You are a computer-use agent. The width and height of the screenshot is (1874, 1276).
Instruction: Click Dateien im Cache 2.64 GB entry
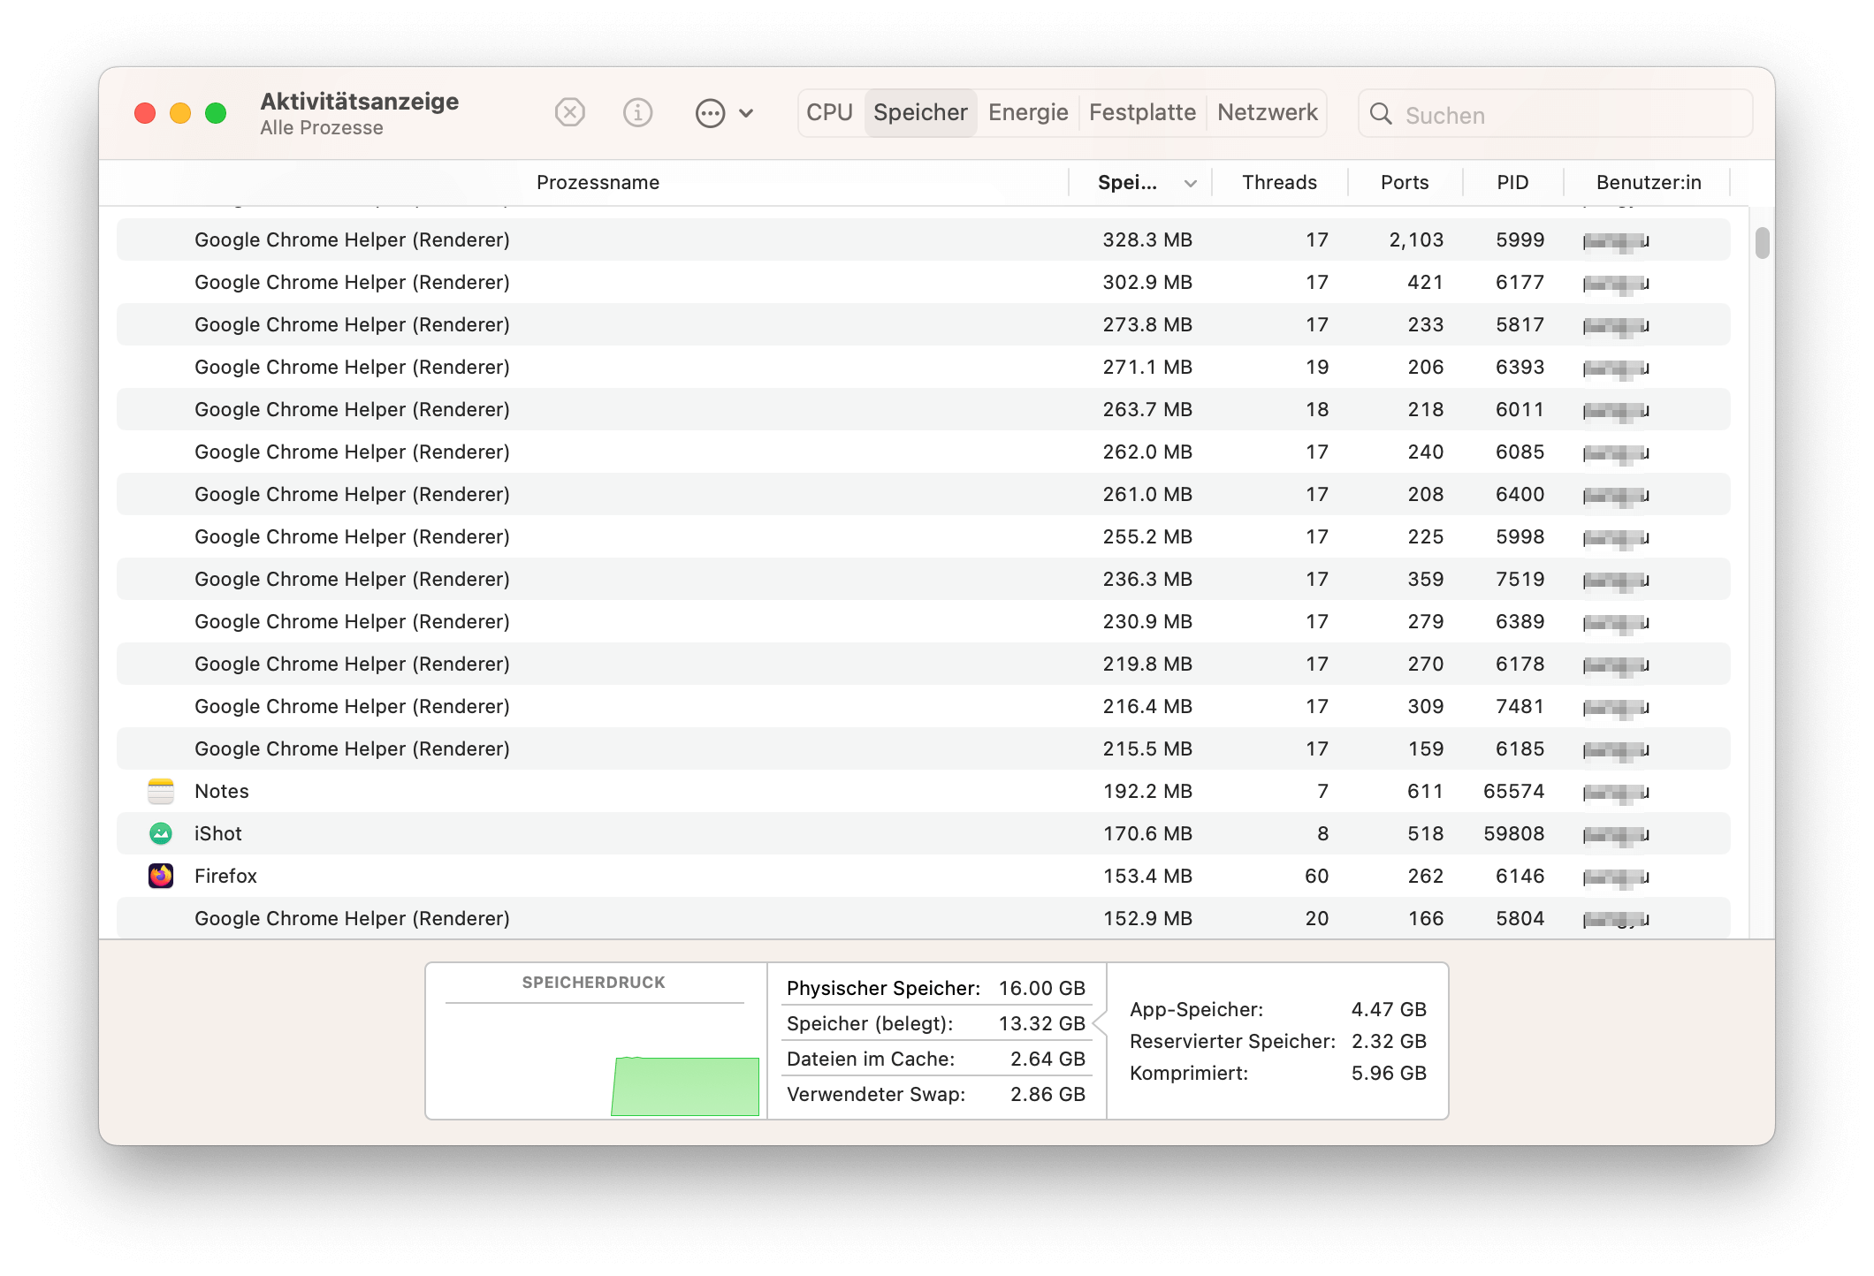(x=936, y=1059)
